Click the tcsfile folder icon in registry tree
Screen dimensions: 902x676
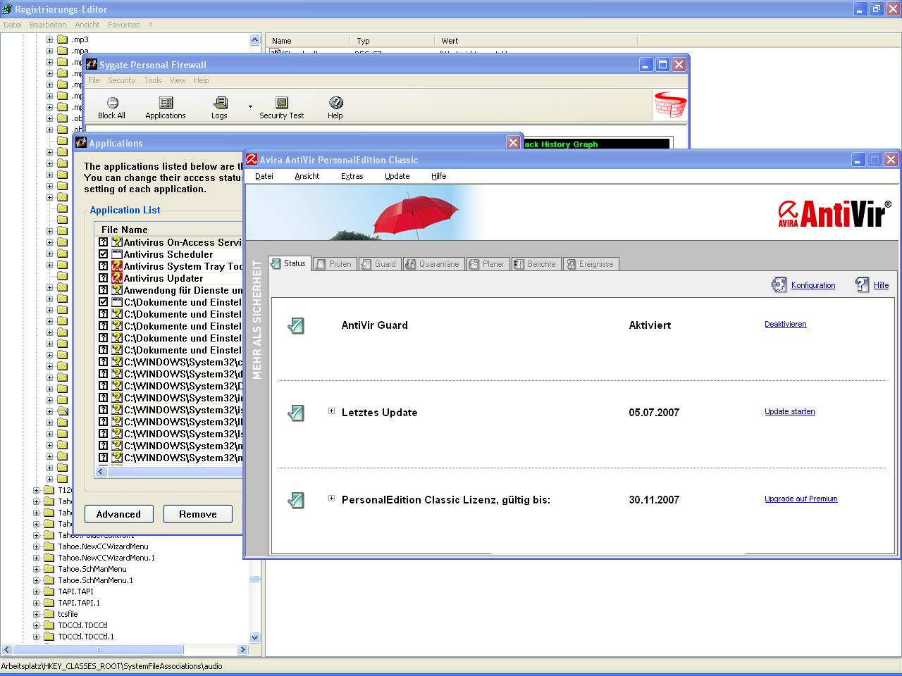49,614
